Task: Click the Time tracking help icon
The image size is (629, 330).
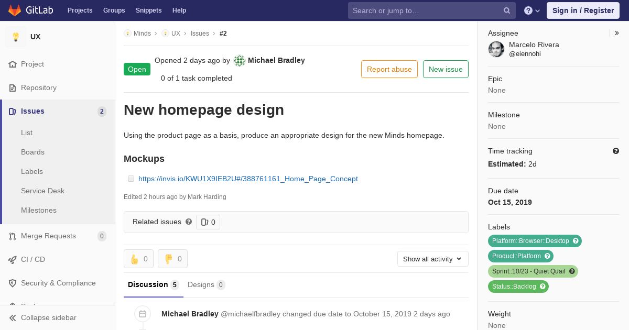Action: (x=616, y=151)
